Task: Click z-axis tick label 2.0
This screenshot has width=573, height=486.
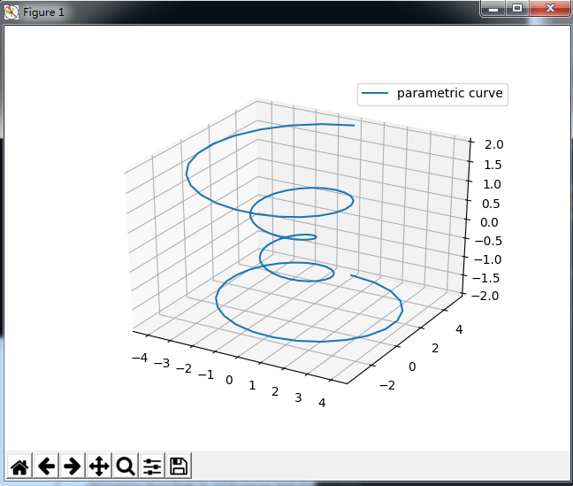Action: (494, 144)
